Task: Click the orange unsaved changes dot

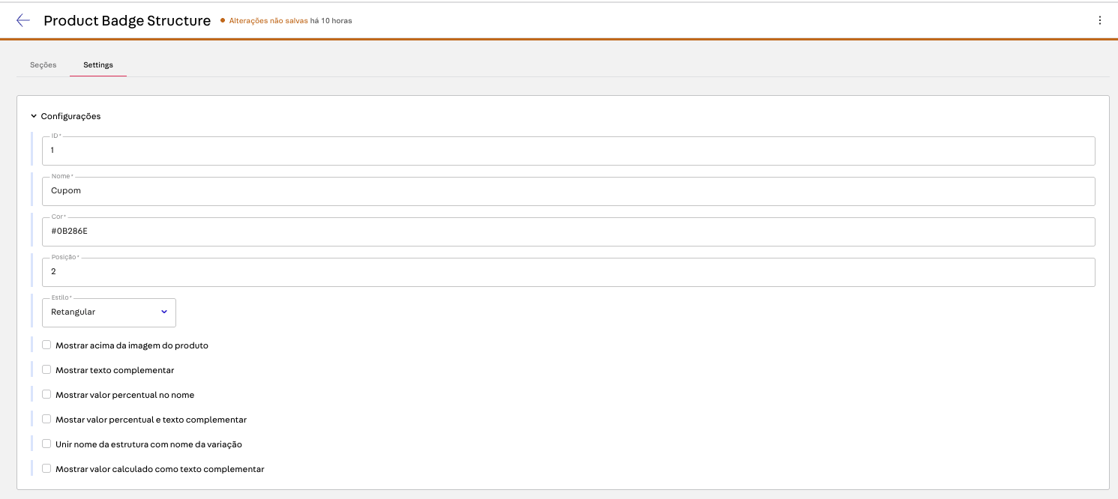Action: click(x=223, y=21)
